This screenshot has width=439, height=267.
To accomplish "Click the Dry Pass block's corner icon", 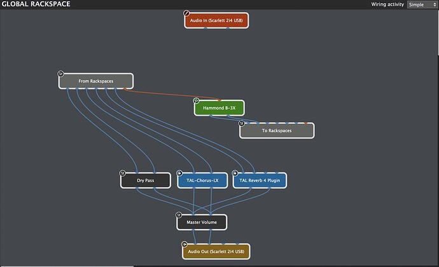I will tap(123, 174).
